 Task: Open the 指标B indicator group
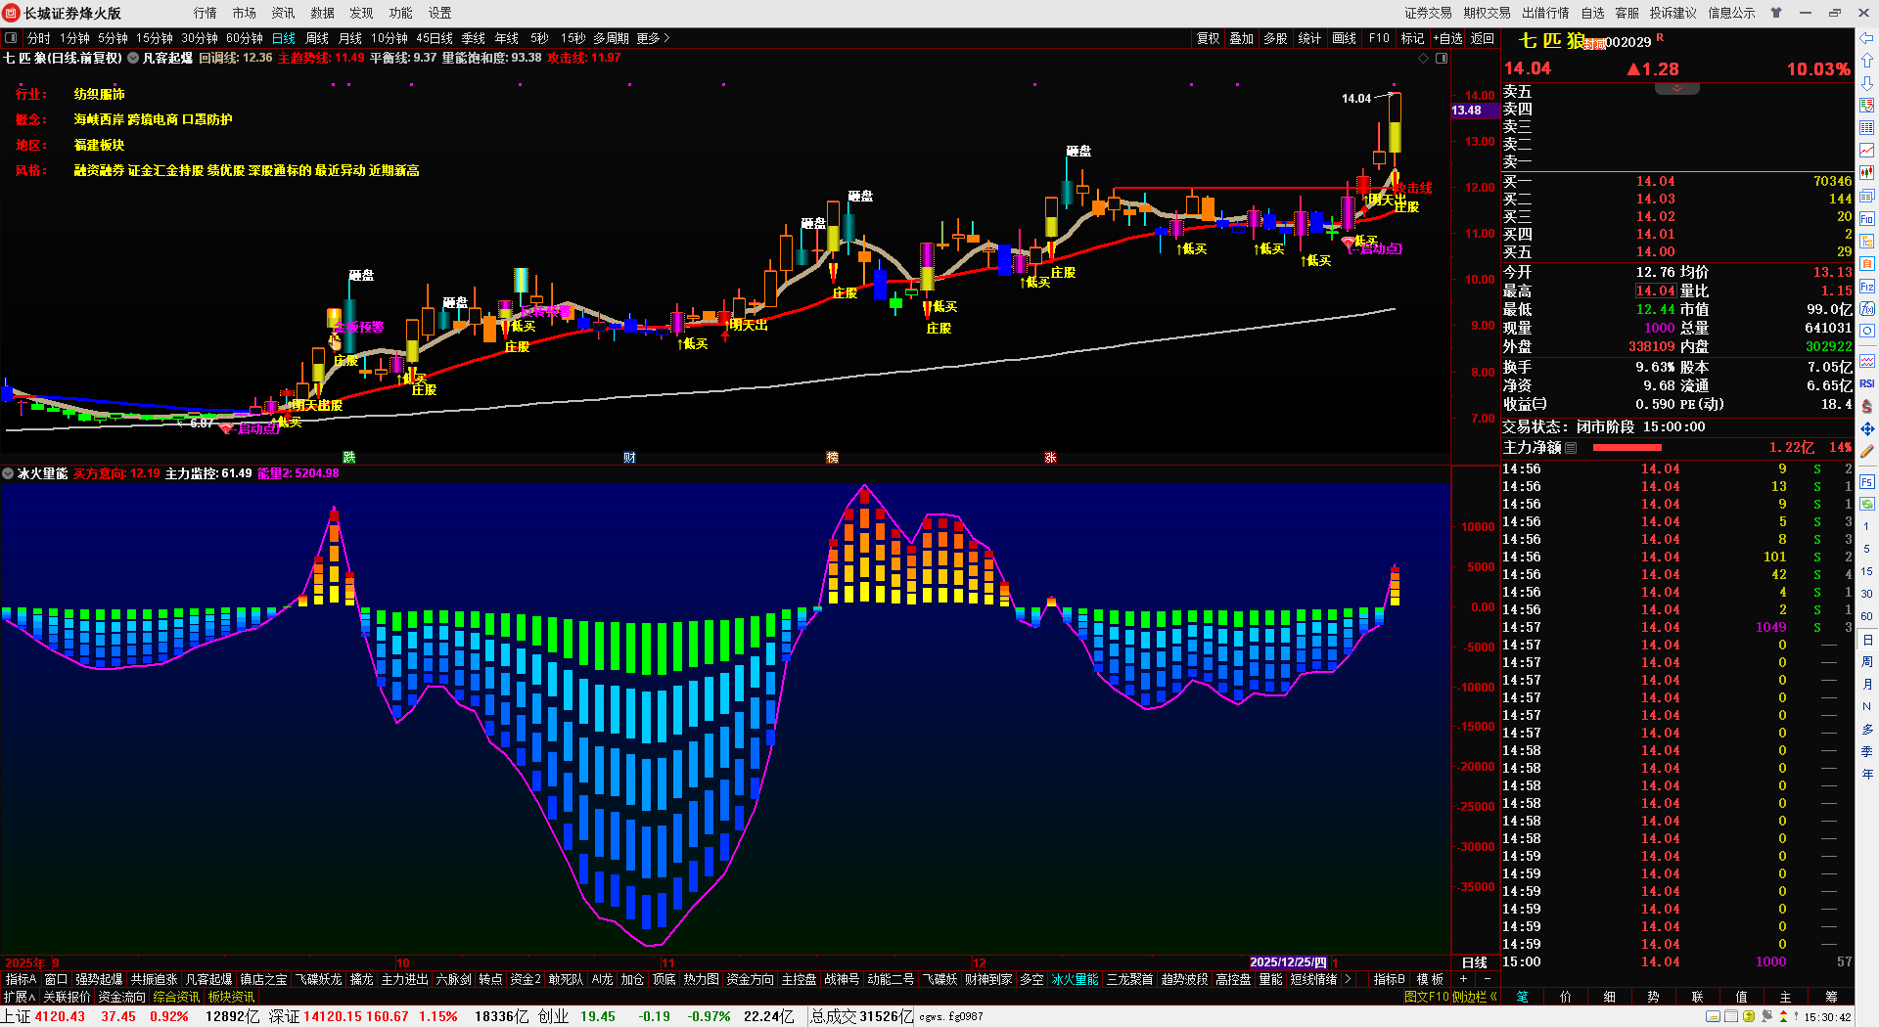click(1389, 979)
